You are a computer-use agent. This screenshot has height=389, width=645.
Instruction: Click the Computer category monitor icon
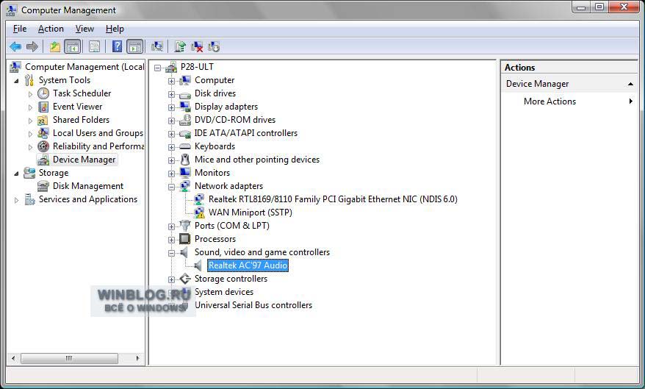pyautogui.click(x=185, y=80)
